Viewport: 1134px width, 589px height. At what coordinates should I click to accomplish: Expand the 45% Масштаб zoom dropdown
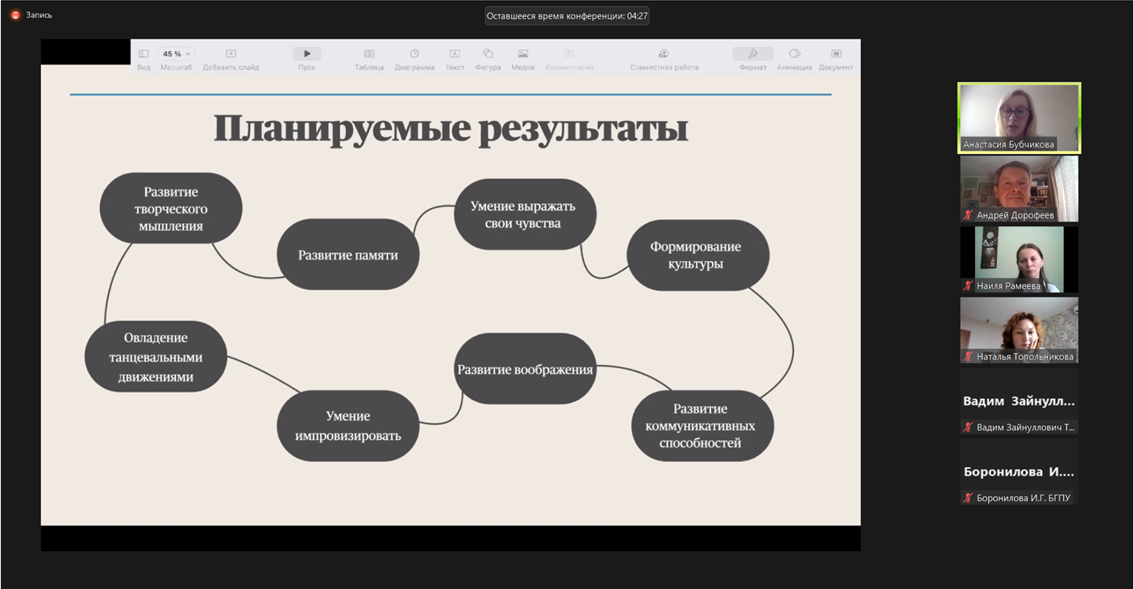click(177, 54)
